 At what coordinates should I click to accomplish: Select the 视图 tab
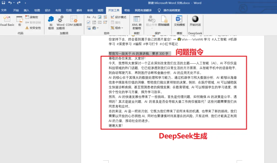pyautogui.click(x=100, y=10)
